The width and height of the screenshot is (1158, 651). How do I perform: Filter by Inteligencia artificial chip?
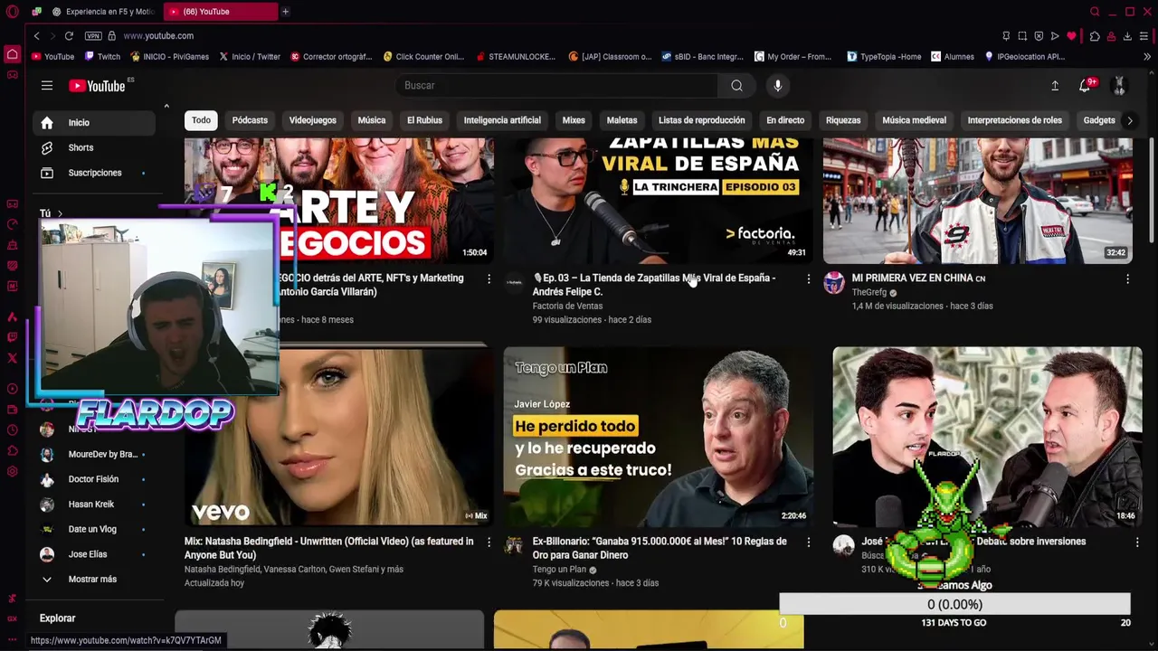pyautogui.click(x=502, y=120)
